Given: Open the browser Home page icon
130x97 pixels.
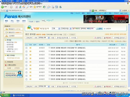Looking at the screenshot, I should click(24, 7).
